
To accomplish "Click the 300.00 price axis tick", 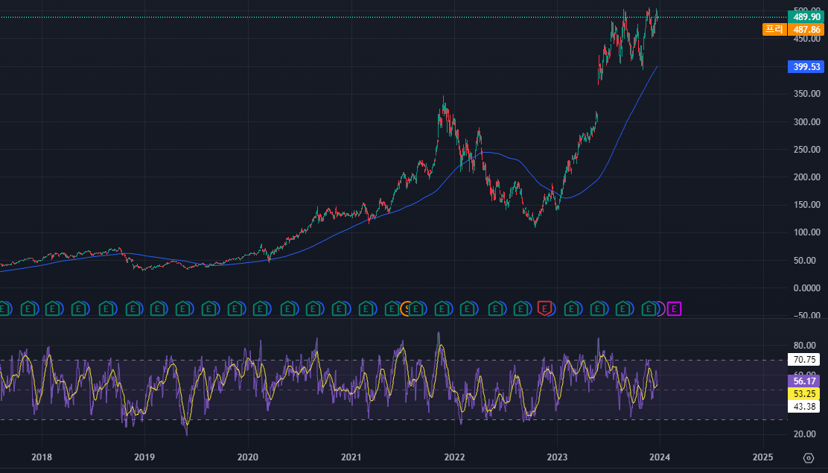I will pos(807,122).
